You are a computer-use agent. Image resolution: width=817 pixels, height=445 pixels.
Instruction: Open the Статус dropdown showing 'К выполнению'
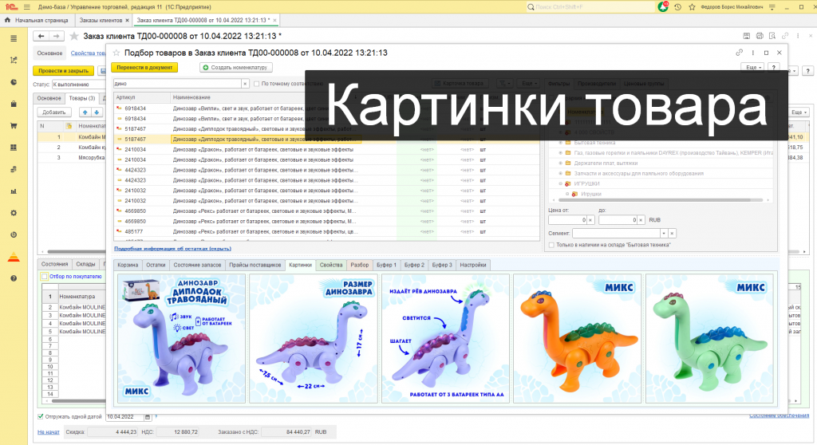(79, 85)
